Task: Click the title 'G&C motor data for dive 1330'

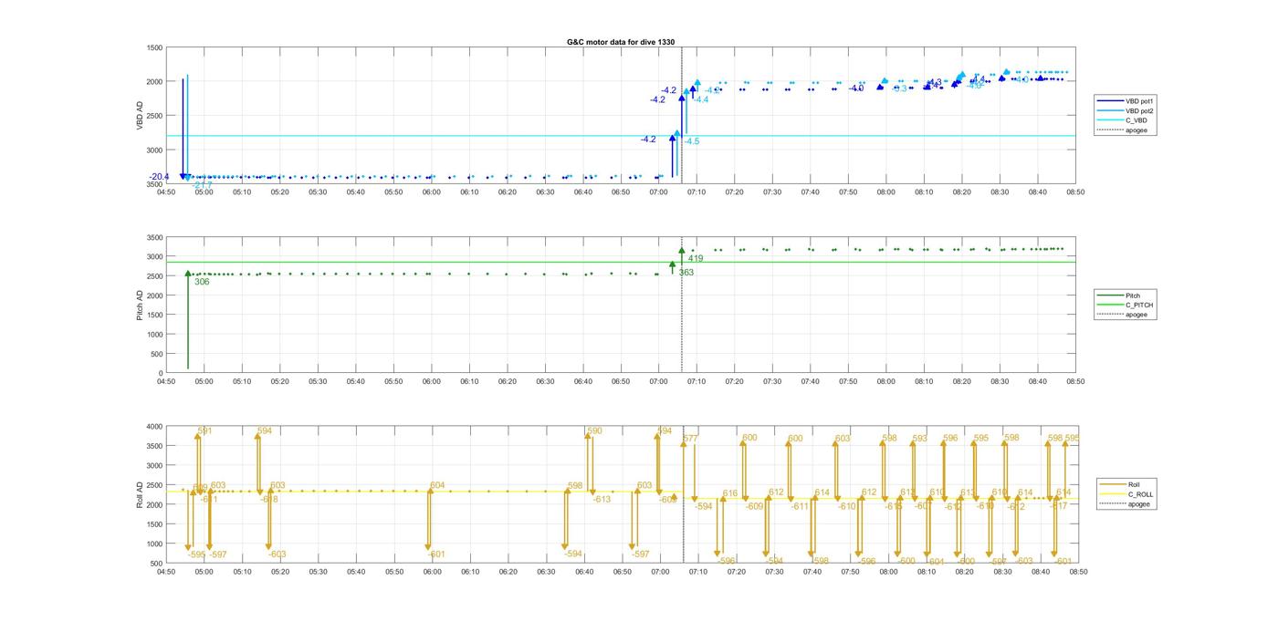Action: (621, 42)
